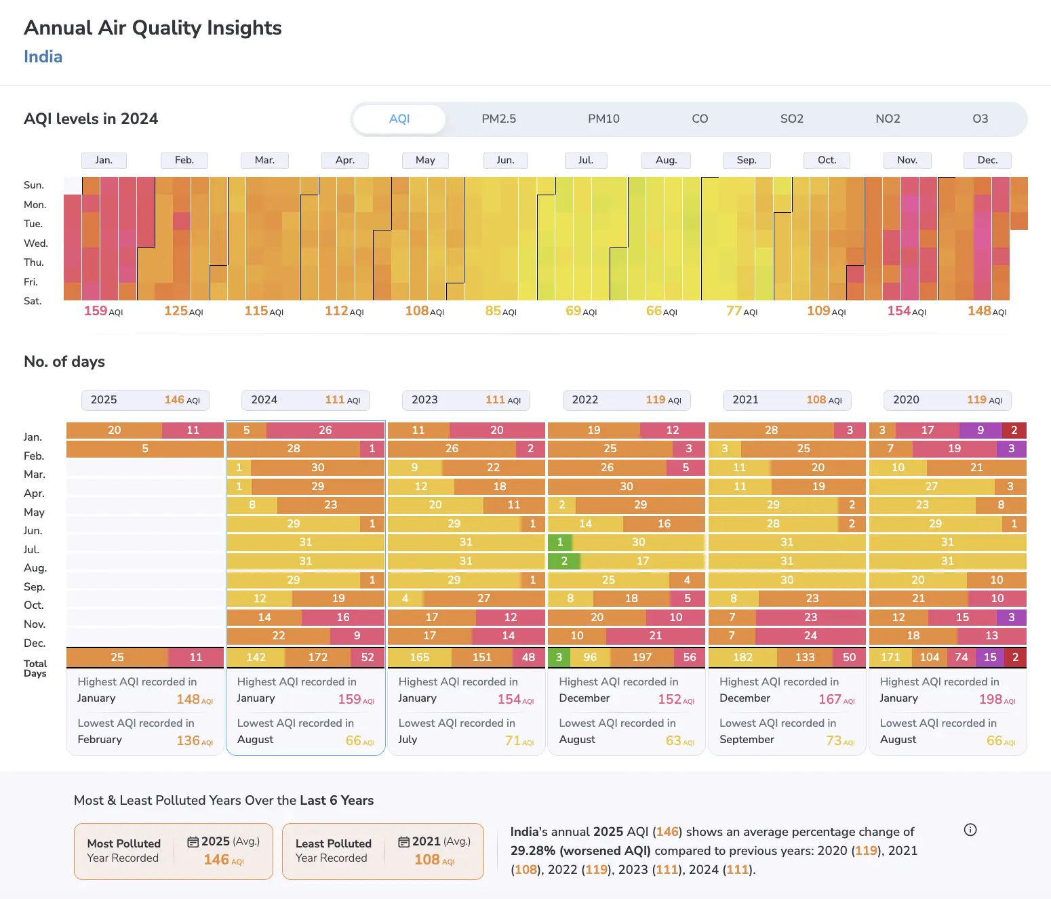This screenshot has width=1051, height=899.
Task: Click the 142 segment in 2024 Total Days
Action: (256, 657)
